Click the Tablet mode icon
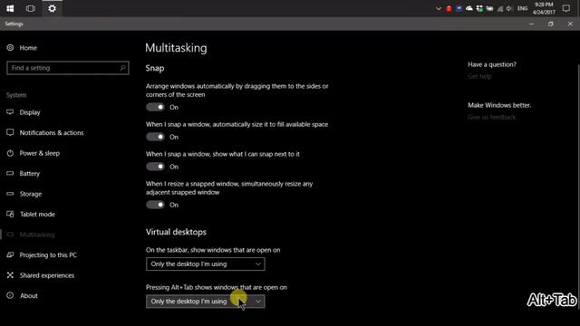The image size is (580, 326). point(10,214)
